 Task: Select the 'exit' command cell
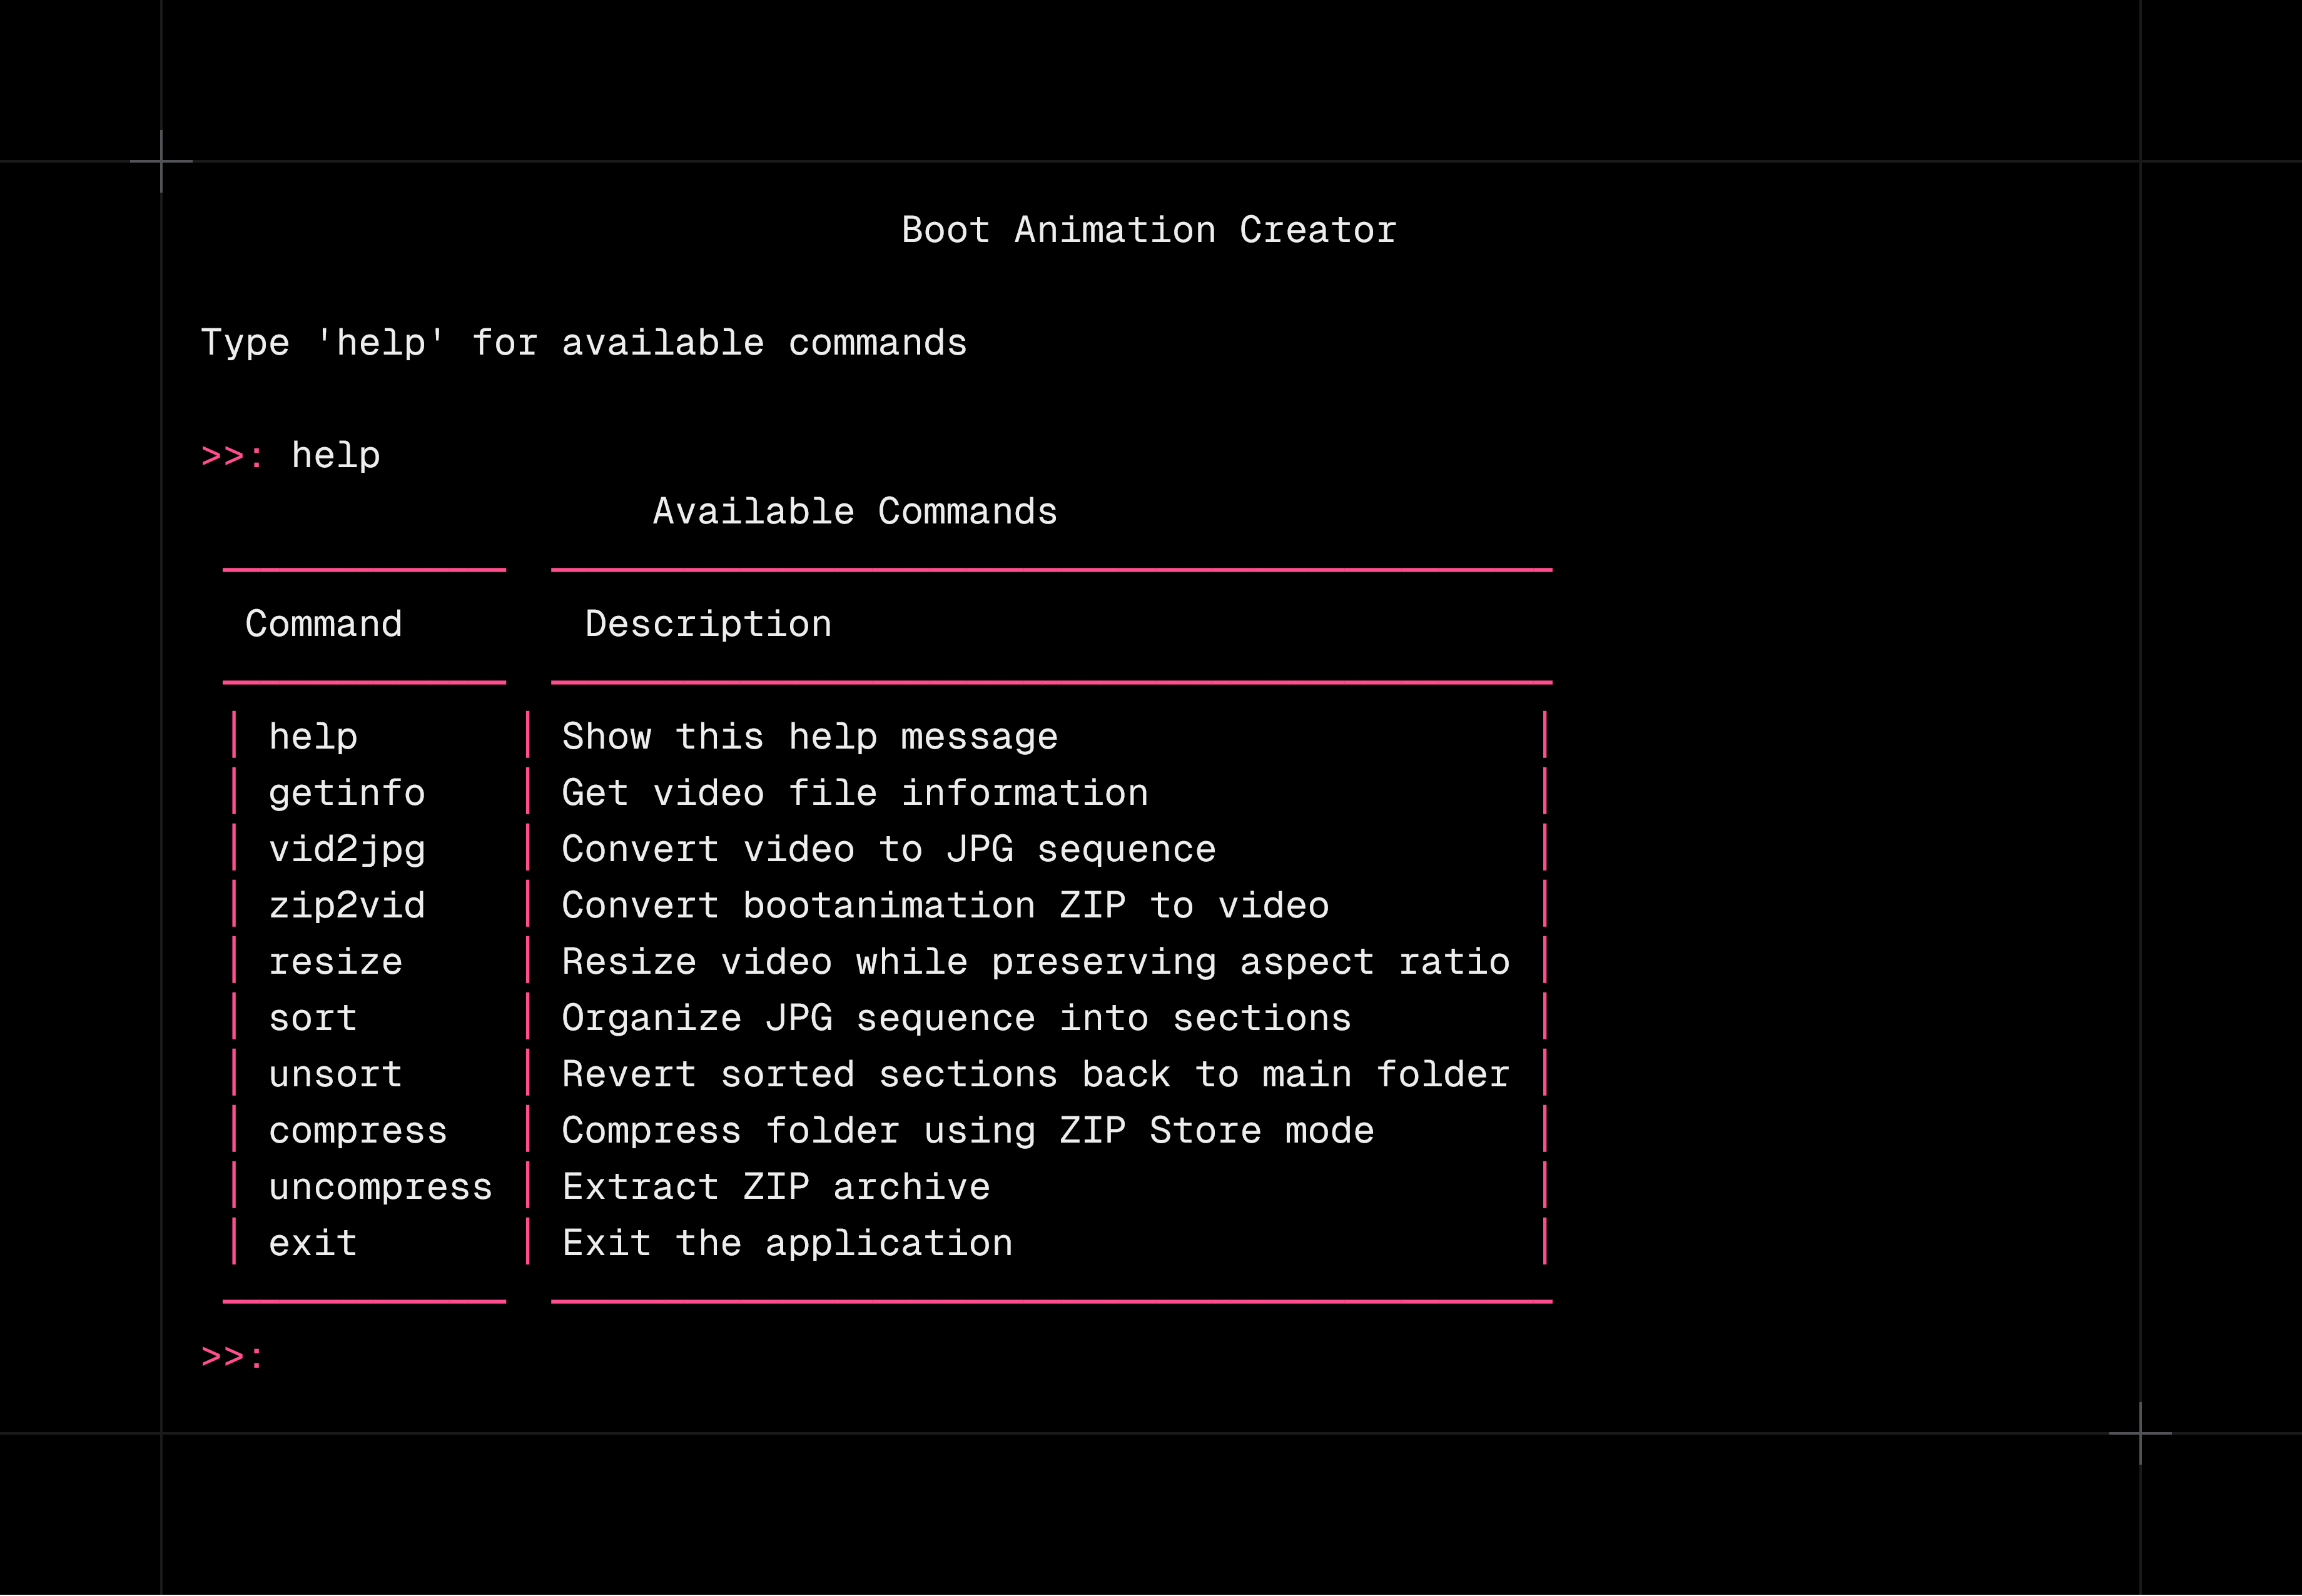click(313, 1243)
